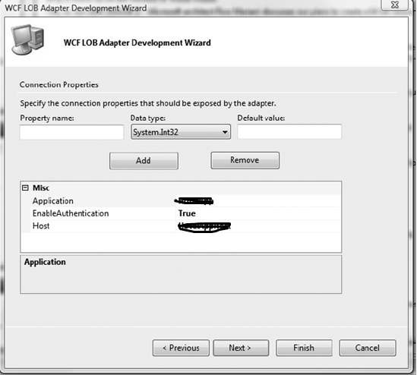Click the Remove button
Image resolution: width=417 pixels, height=375 pixels.
[x=245, y=160]
